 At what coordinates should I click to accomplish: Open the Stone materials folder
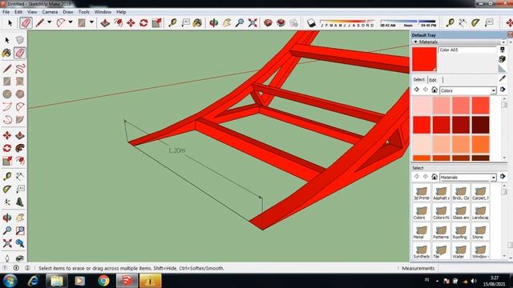point(480,232)
